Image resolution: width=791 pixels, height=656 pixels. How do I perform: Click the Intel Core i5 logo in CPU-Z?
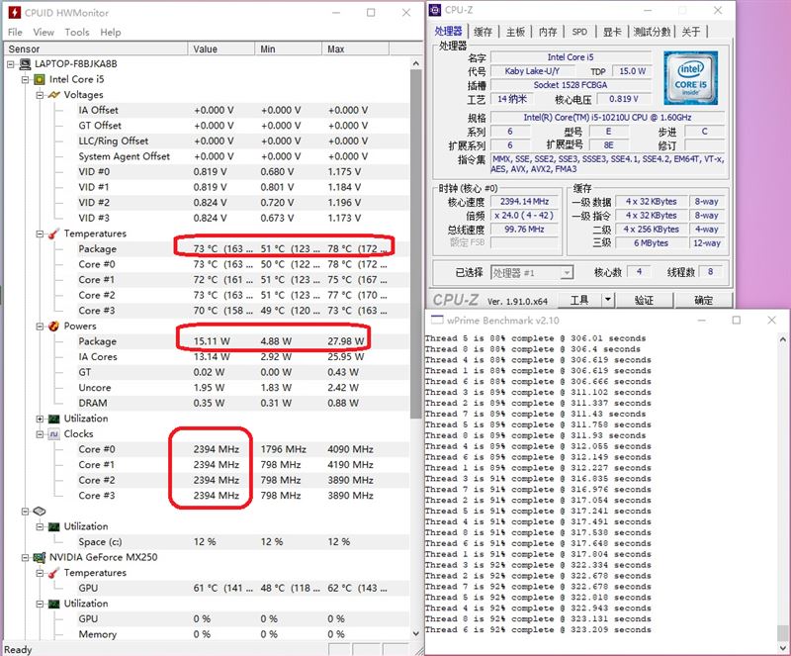point(690,77)
